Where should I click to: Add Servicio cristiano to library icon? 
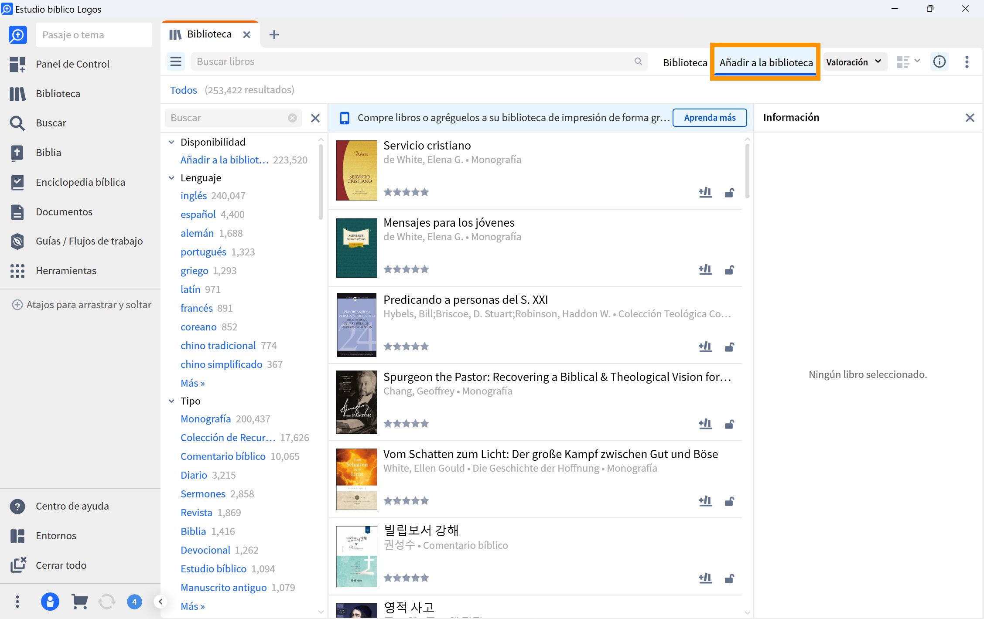click(705, 192)
